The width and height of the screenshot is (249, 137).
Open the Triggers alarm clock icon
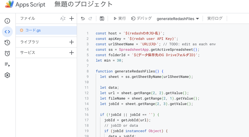point(7,53)
